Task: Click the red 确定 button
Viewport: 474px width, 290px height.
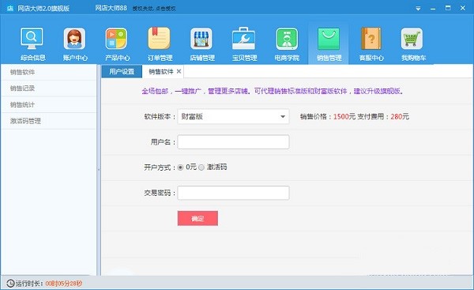Action: coord(197,218)
